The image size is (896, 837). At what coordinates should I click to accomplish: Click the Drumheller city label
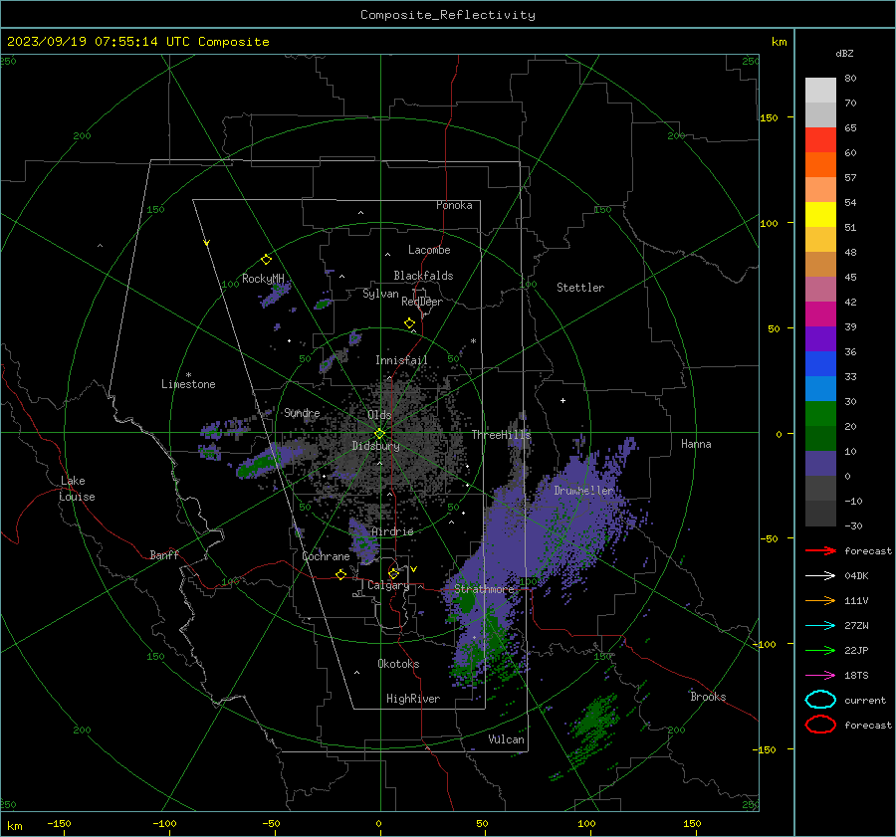(x=583, y=491)
